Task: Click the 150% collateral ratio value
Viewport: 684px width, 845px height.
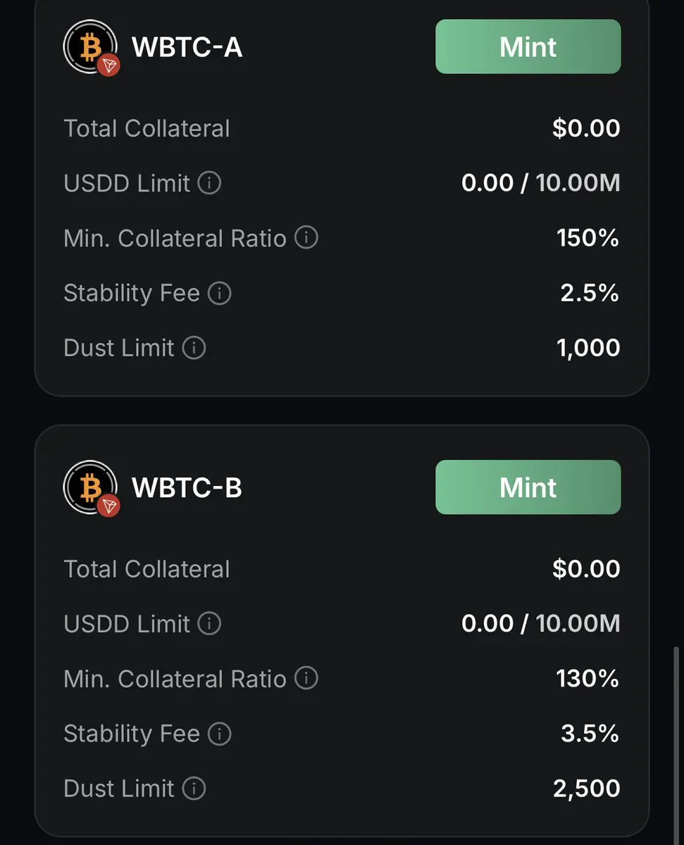Action: click(x=587, y=238)
